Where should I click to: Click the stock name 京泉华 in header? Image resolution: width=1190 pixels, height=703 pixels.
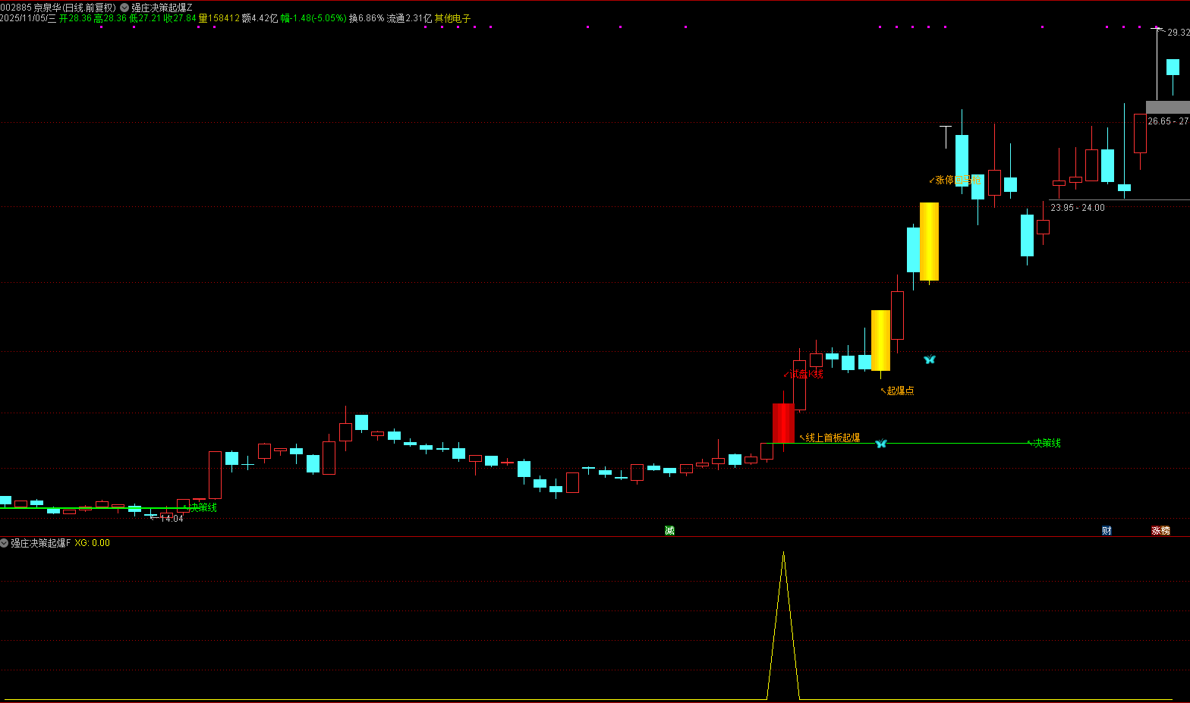click(x=48, y=8)
